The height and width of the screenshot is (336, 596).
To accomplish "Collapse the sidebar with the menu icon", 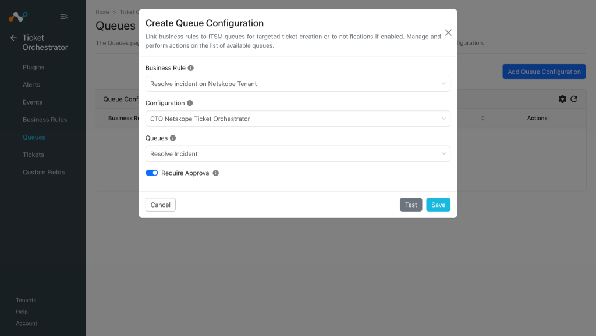I will 64,16.
